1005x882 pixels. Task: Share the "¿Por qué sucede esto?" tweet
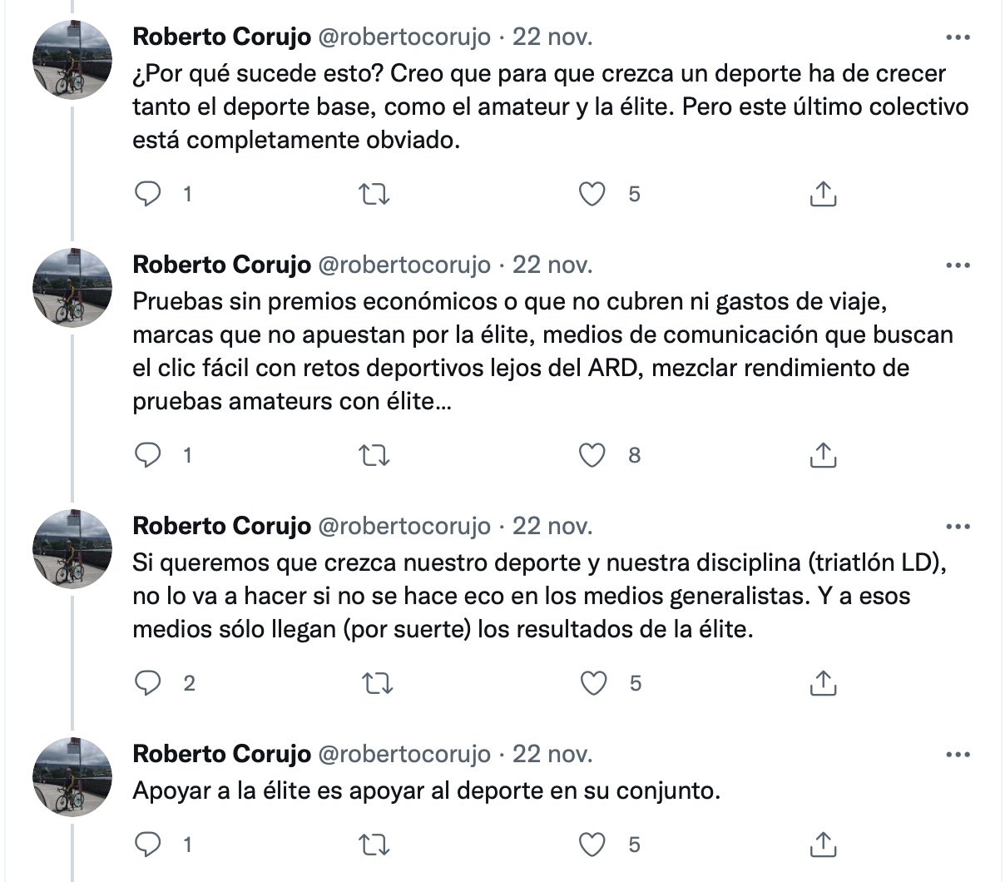click(x=822, y=194)
